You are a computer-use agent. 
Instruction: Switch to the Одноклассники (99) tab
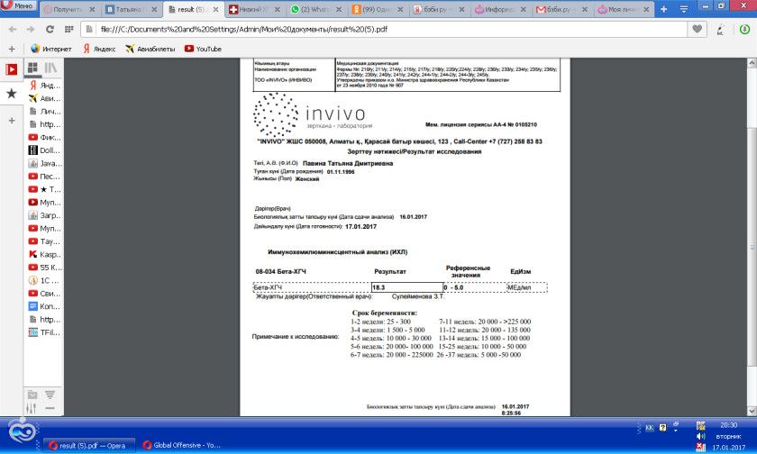tap(378, 9)
